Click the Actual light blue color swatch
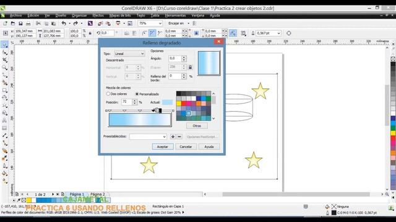396x222 pixels. 167,102
